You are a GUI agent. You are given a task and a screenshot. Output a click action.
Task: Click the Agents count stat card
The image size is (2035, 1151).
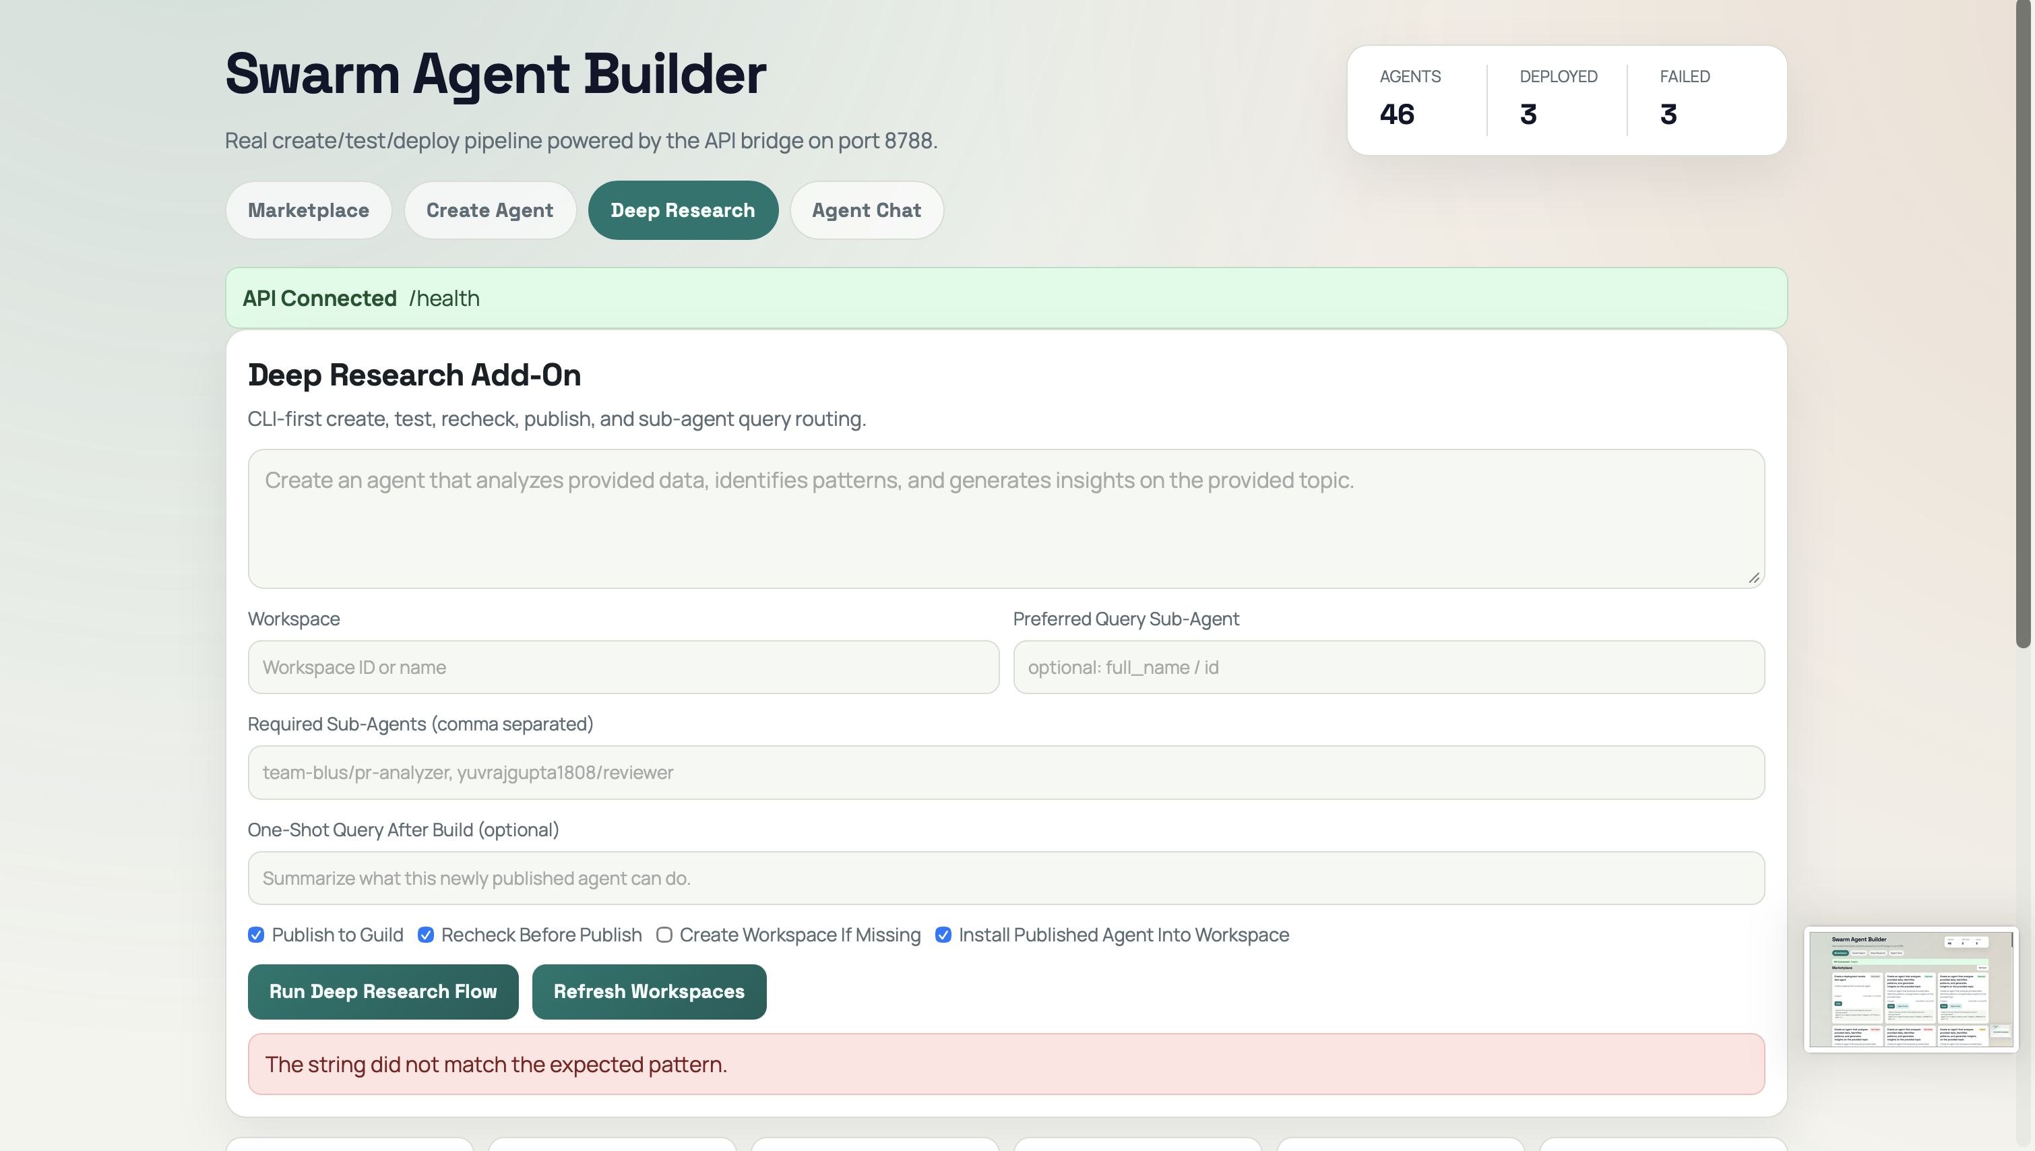click(1414, 100)
